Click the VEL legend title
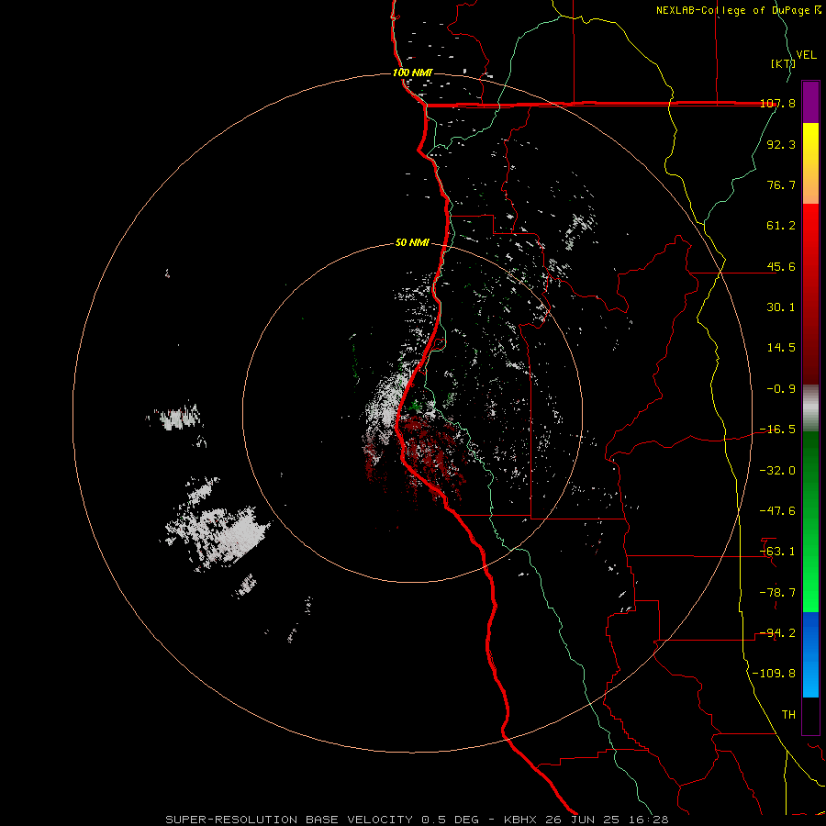This screenshot has height=826, width=826. (806, 55)
